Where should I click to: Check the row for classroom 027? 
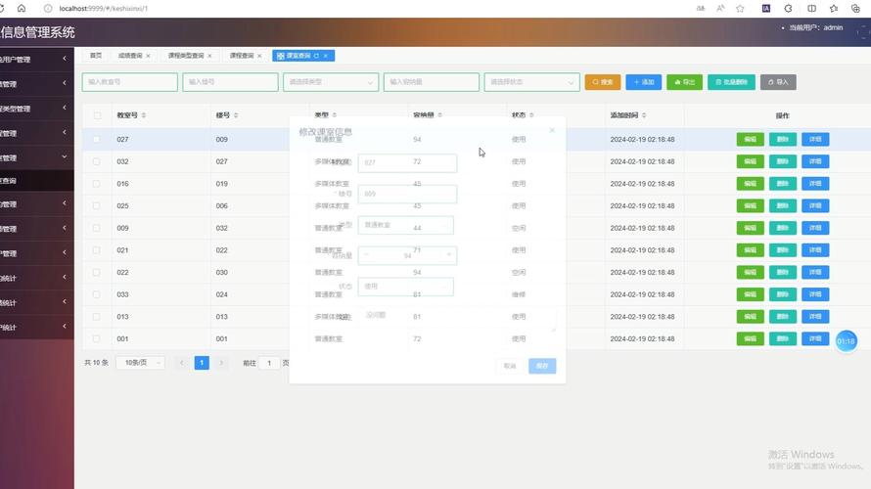click(x=97, y=139)
